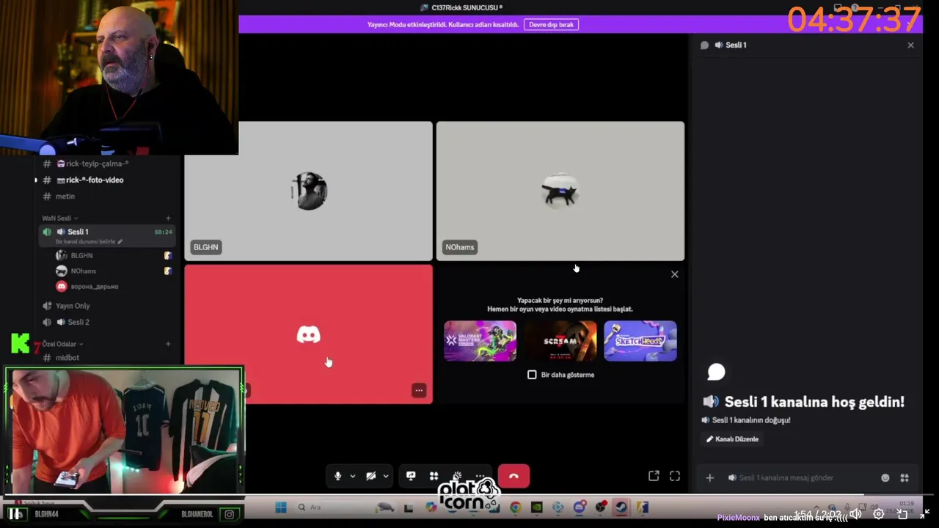
Task: Pop out the call window
Action: pos(654,476)
